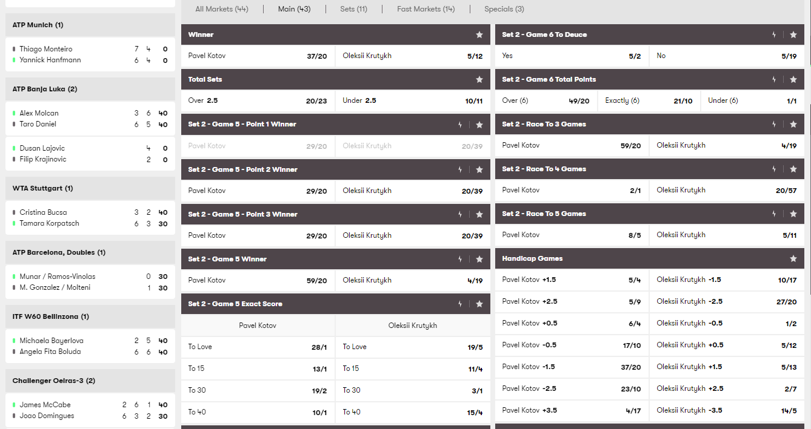
Task: Click the star on Set 2 Race To 3 Games
Action: click(x=793, y=124)
